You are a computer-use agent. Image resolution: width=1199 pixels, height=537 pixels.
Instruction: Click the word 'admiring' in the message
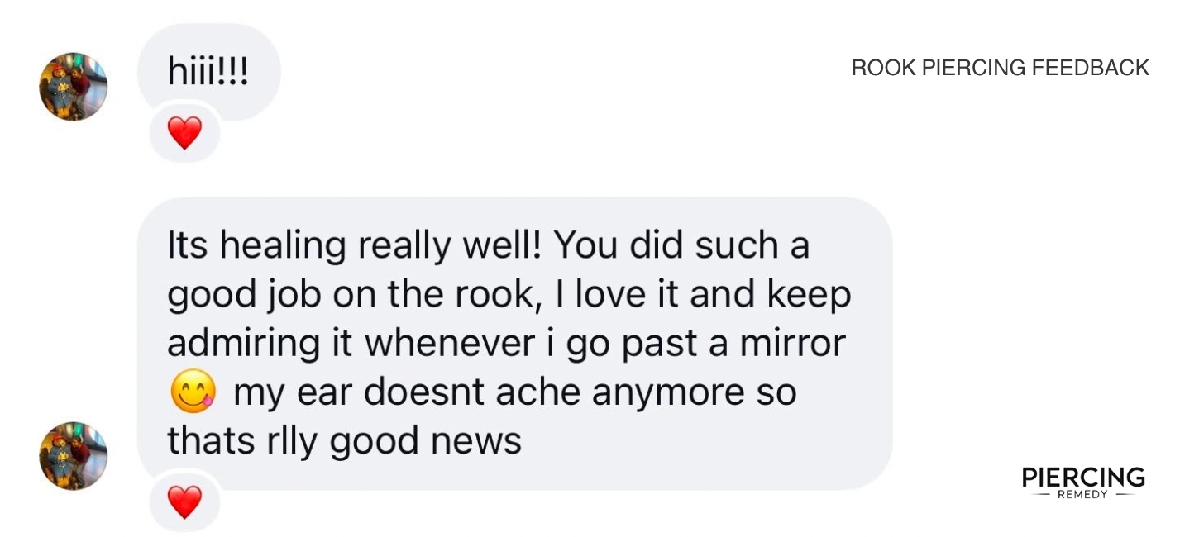[x=244, y=345]
